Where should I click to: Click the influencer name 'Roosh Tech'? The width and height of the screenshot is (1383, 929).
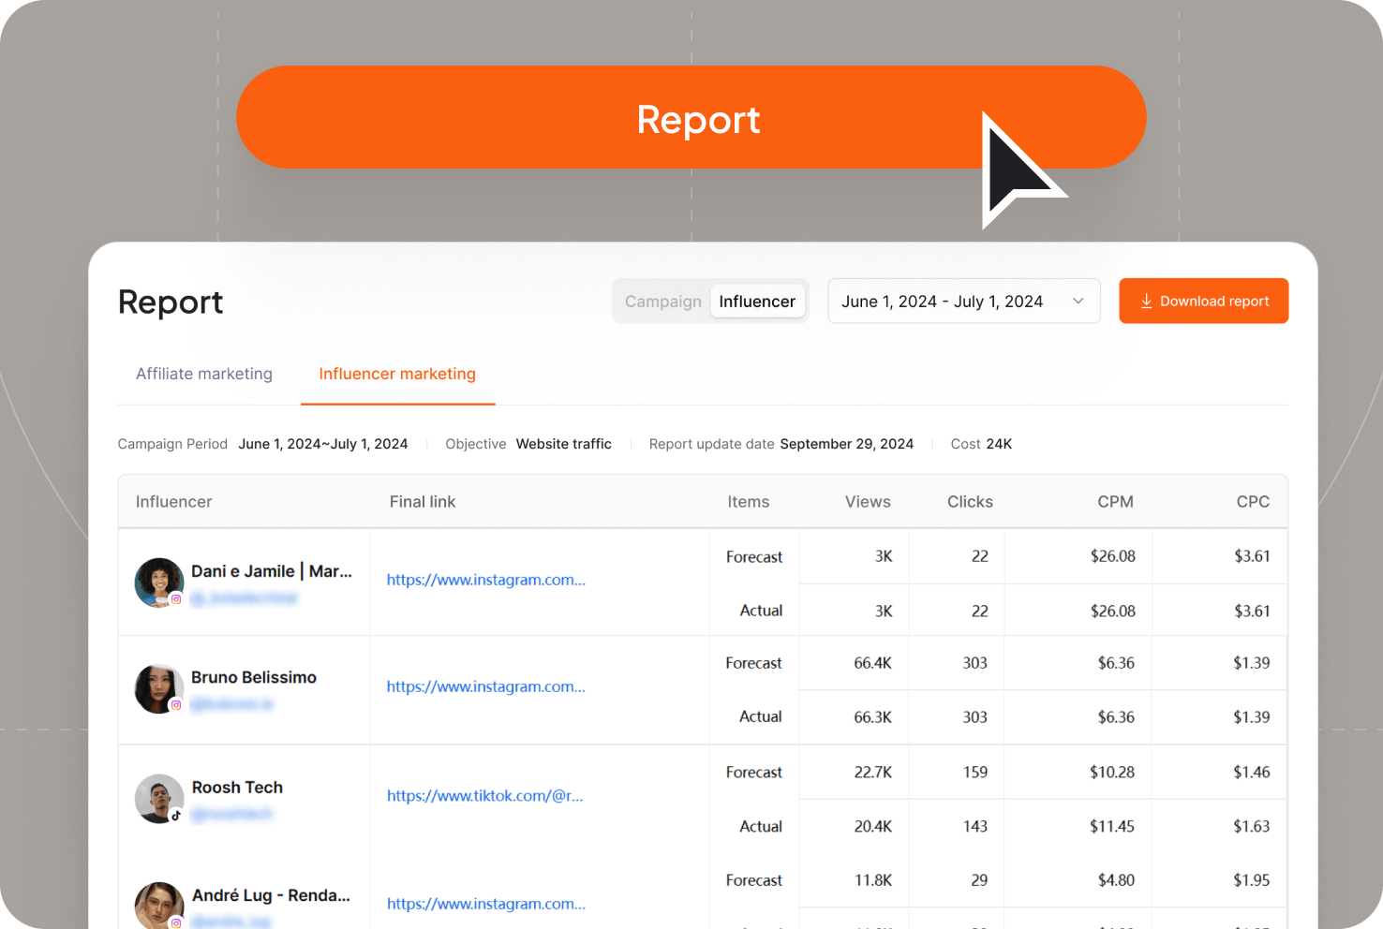[237, 788]
